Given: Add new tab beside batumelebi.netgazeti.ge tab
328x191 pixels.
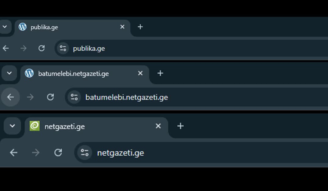Looking at the screenshot, I should pos(160,73).
